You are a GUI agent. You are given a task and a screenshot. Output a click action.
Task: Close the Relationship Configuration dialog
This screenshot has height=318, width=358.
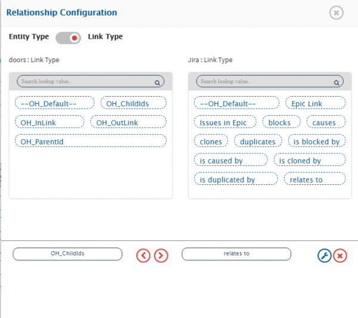pyautogui.click(x=336, y=13)
